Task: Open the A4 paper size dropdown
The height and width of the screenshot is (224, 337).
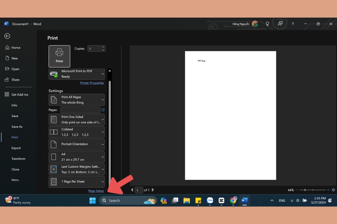Action: point(76,157)
